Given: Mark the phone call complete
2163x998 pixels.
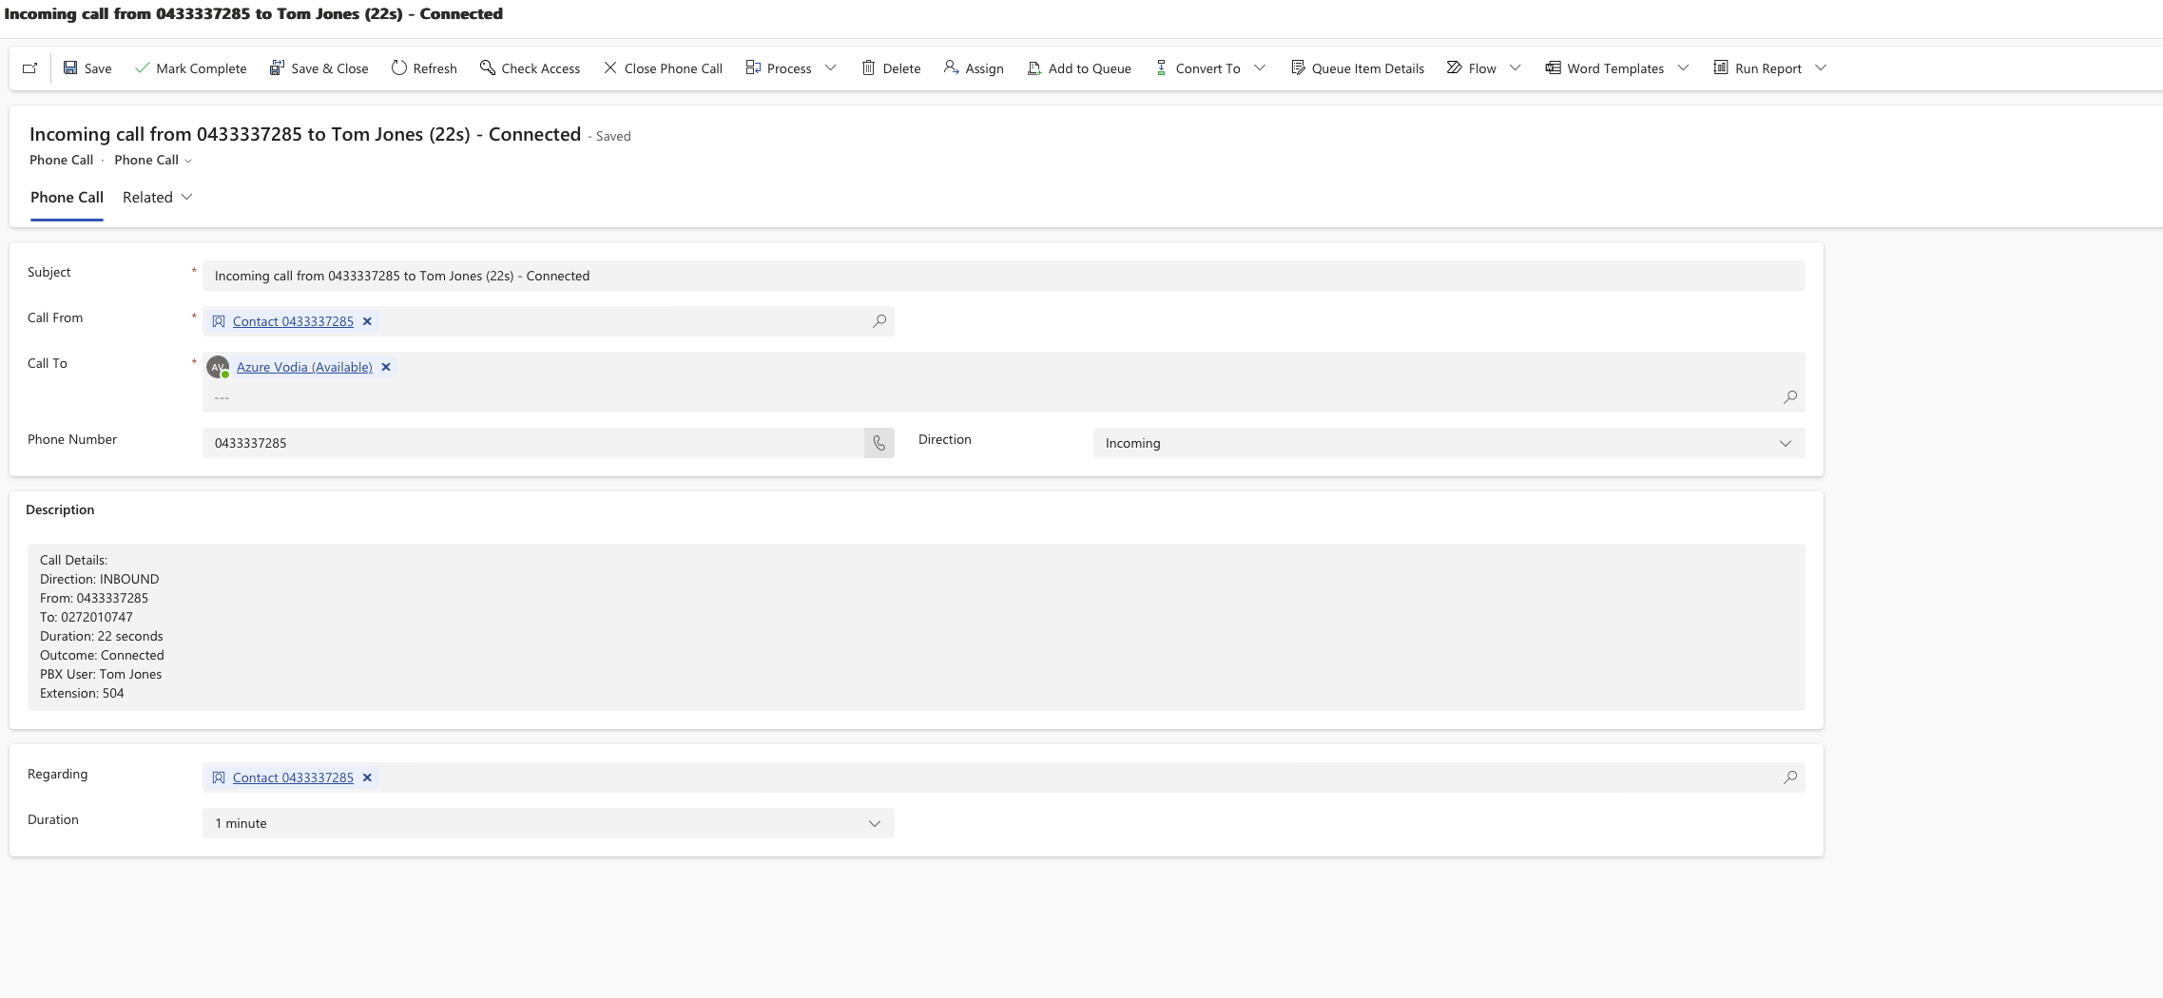Looking at the screenshot, I should coord(191,68).
